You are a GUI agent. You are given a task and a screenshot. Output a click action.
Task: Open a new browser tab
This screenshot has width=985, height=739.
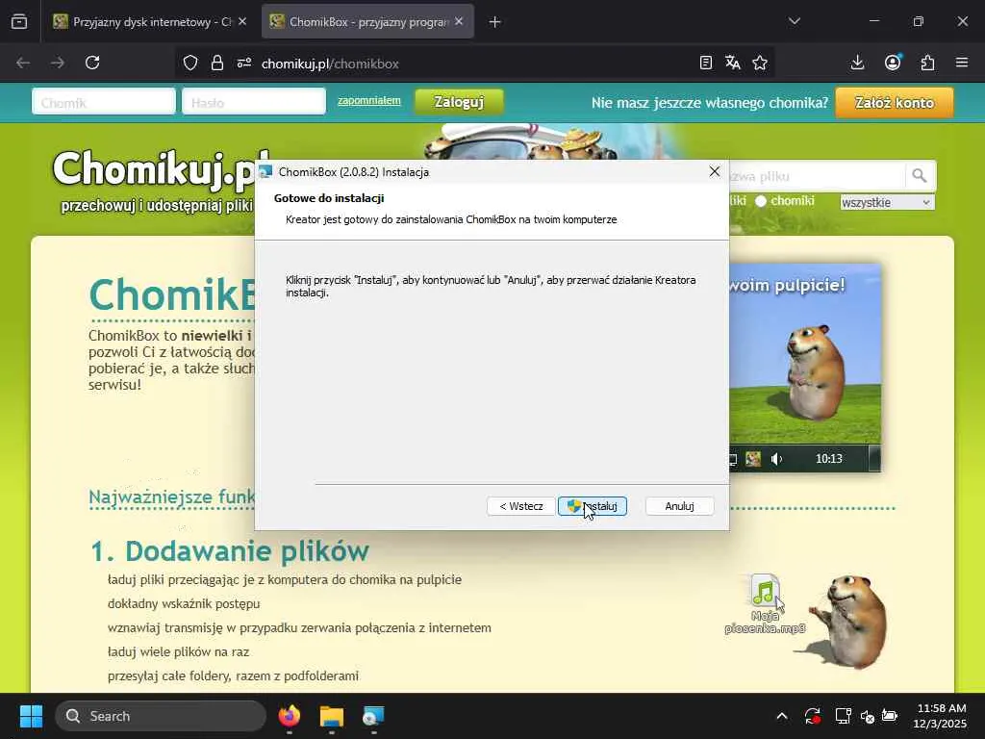coord(495,22)
